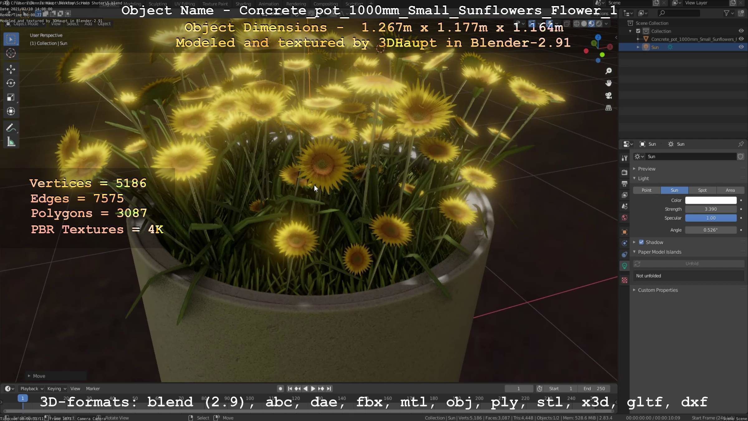Click the pan view hand icon
The height and width of the screenshot is (421, 748).
608,83
